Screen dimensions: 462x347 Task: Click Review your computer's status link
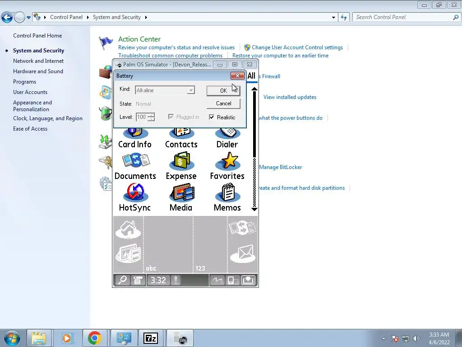pyautogui.click(x=176, y=47)
